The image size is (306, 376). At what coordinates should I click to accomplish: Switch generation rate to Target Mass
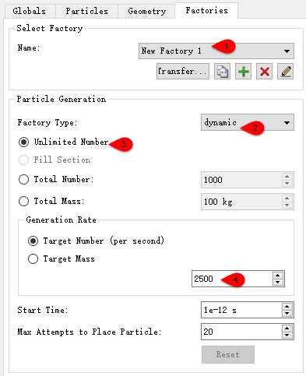[33, 258]
